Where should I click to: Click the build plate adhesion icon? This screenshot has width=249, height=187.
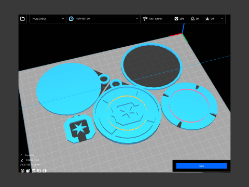(207, 19)
